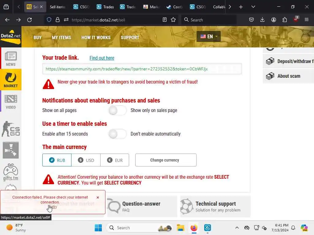The image size is (314, 235).
Task: Open the MY ITEMS menu
Action: pyautogui.click(x=61, y=38)
